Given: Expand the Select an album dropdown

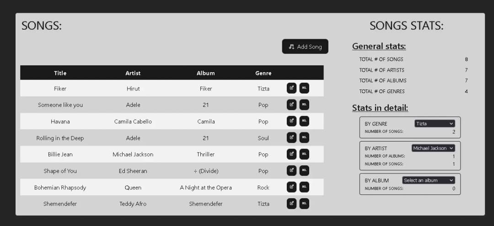Looking at the screenshot, I should coord(429,180).
